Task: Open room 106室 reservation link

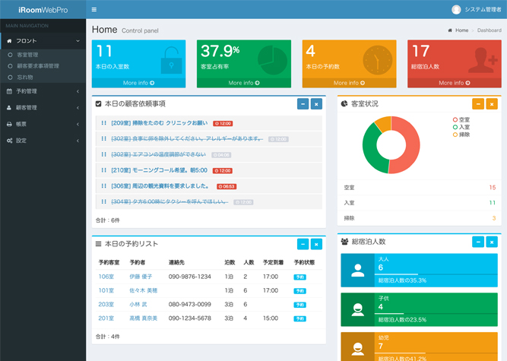Action: (x=106, y=277)
